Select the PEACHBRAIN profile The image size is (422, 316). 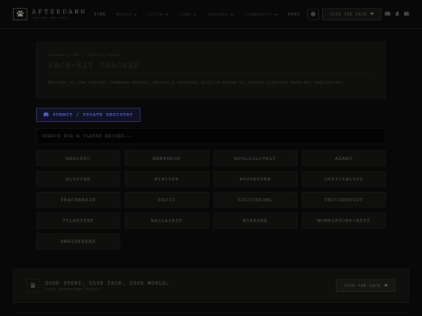[78, 200]
